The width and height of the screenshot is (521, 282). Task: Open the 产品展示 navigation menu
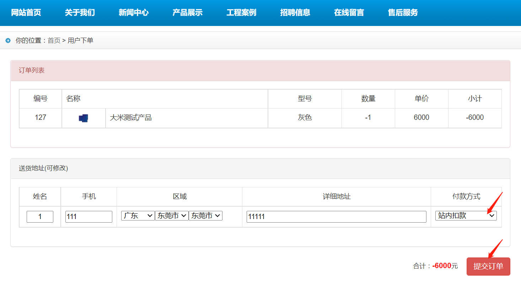coord(187,12)
